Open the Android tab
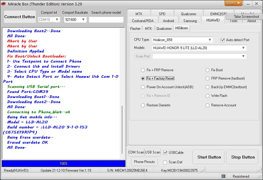The image size is (263, 180). [x=168, y=21]
